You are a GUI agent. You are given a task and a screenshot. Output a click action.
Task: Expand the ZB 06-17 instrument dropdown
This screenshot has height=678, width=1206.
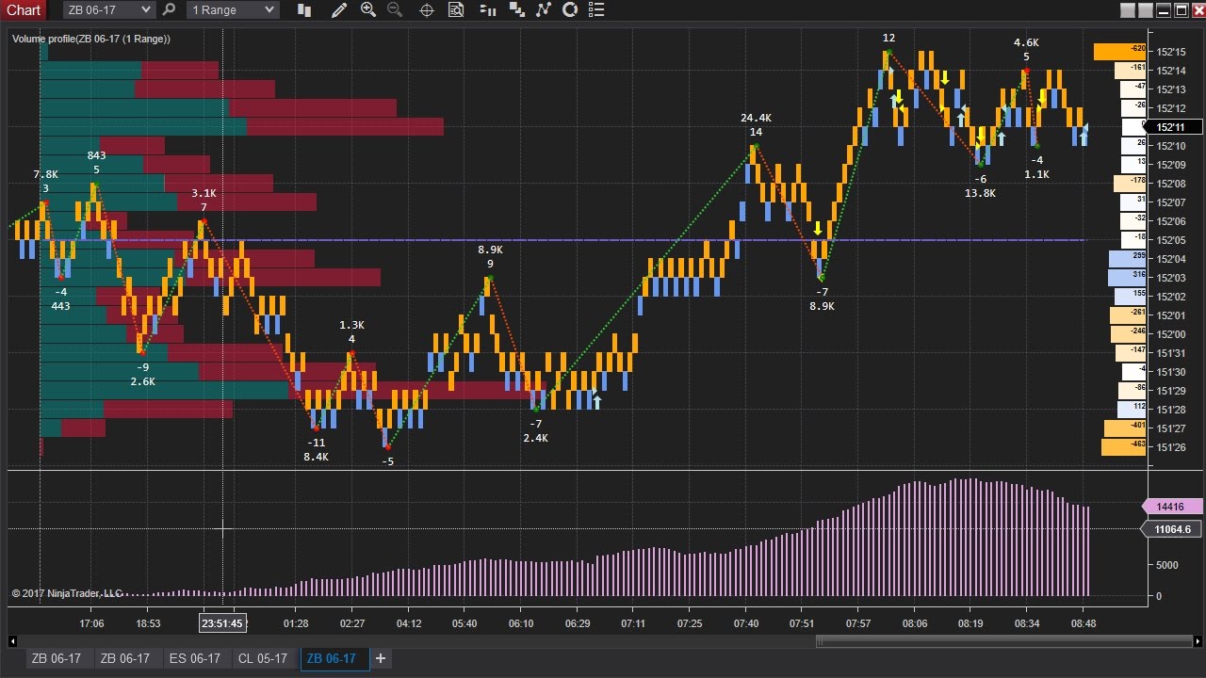click(109, 9)
